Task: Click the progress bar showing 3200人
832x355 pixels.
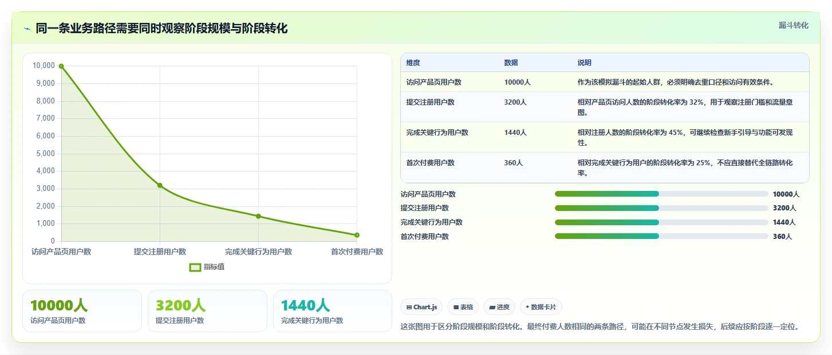Action: [x=661, y=208]
